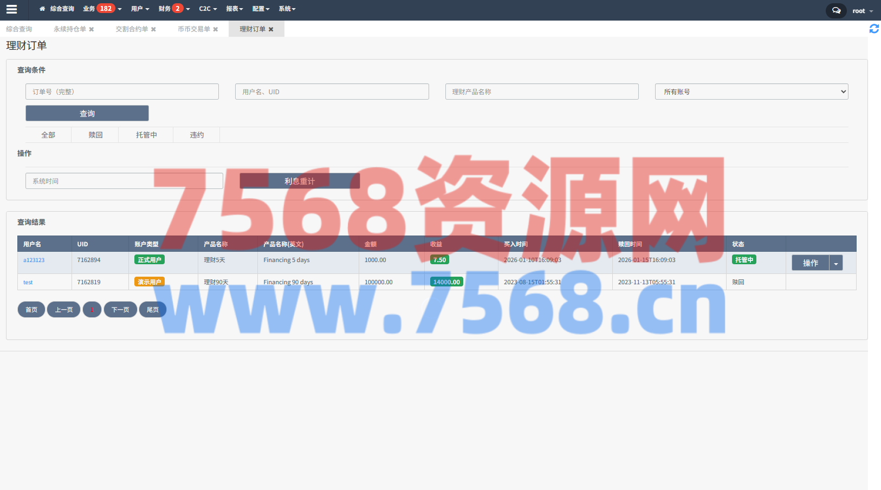
Task: Switch to the 综合查询 tab
Action: [x=19, y=29]
